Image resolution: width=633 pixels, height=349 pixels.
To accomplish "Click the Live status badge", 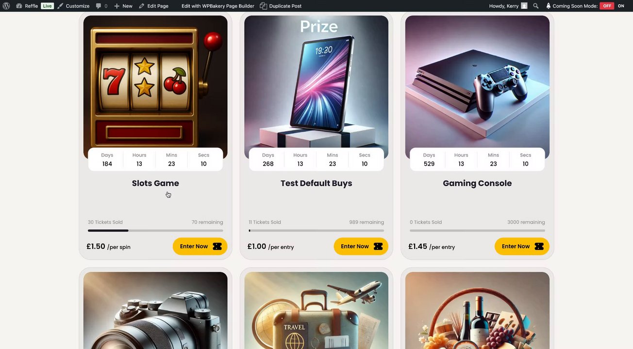I will (x=47, y=6).
